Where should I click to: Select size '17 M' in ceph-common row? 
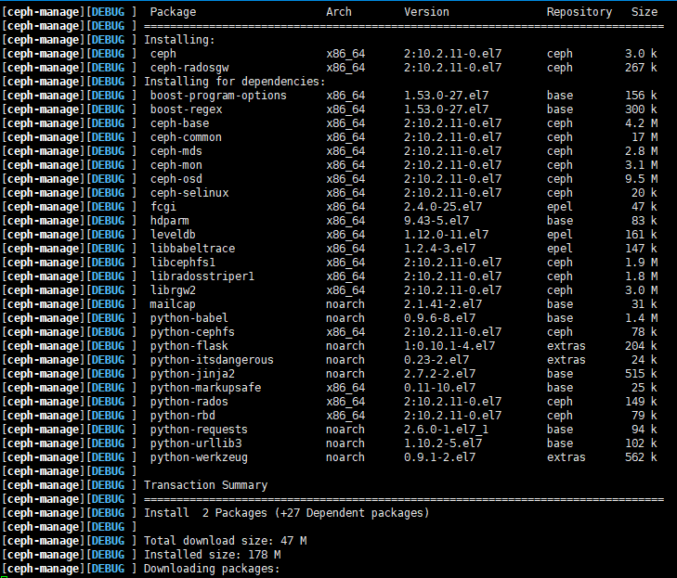(x=644, y=137)
